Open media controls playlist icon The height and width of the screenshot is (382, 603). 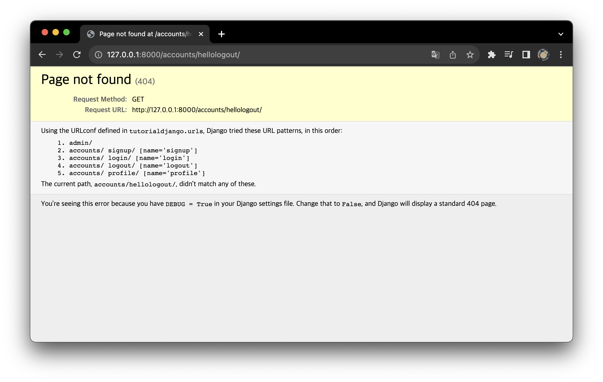pos(509,55)
